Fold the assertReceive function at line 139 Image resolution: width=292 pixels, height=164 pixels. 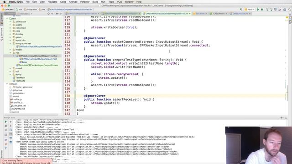(75, 99)
